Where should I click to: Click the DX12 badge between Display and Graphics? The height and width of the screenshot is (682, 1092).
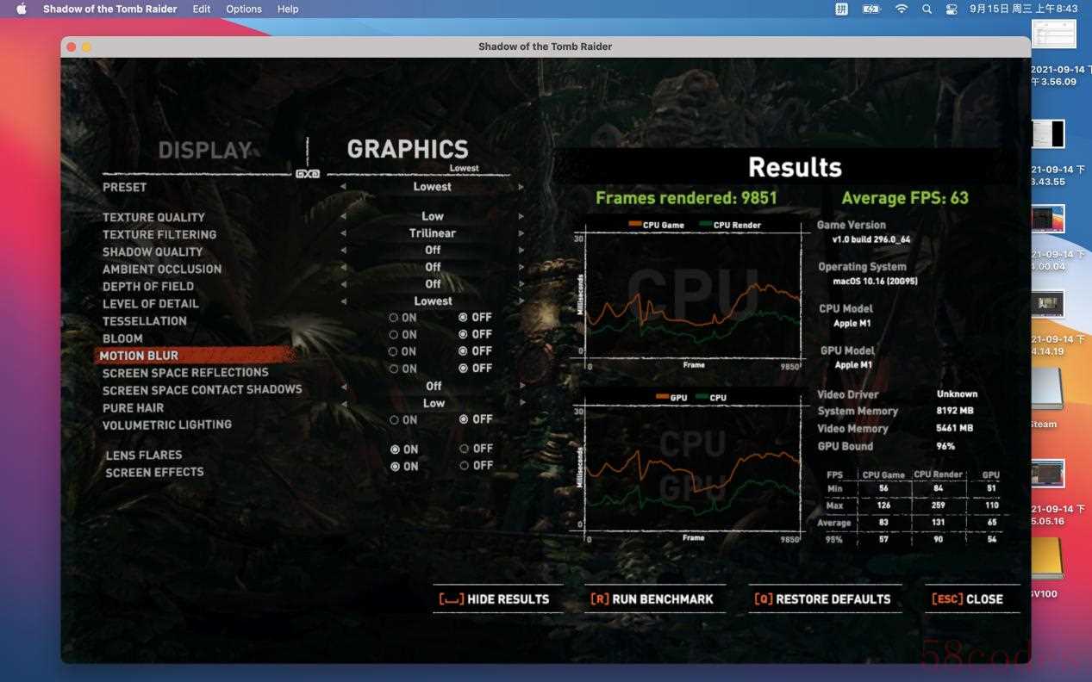[x=308, y=174]
